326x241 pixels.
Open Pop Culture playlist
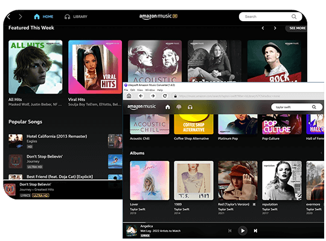[x=282, y=124]
